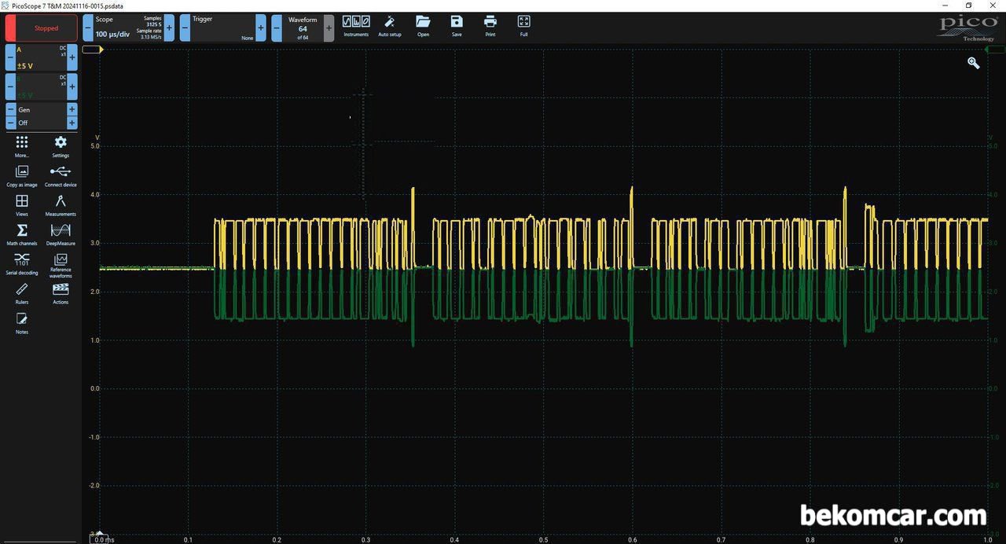Open the Settings gear
The width and height of the screenshot is (1006, 544).
61,145
